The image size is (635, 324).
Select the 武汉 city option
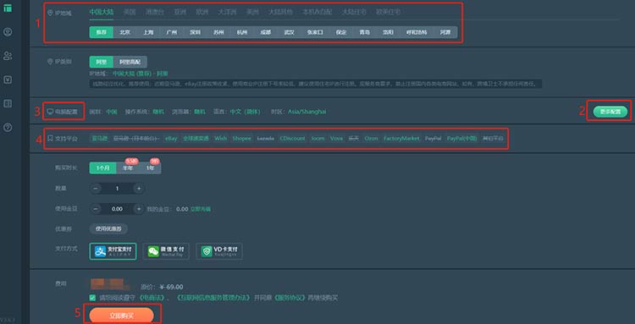(290, 32)
